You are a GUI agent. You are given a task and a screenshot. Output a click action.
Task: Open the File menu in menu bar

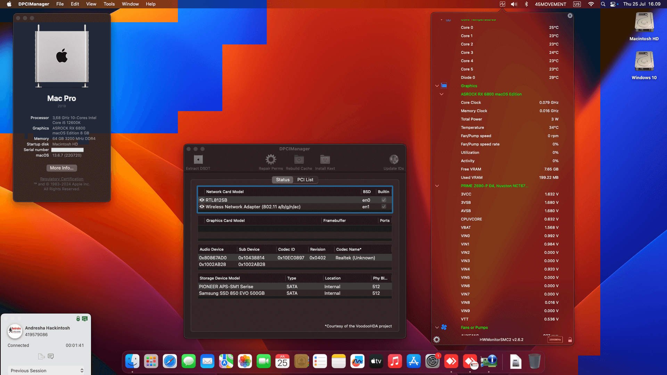60,4
